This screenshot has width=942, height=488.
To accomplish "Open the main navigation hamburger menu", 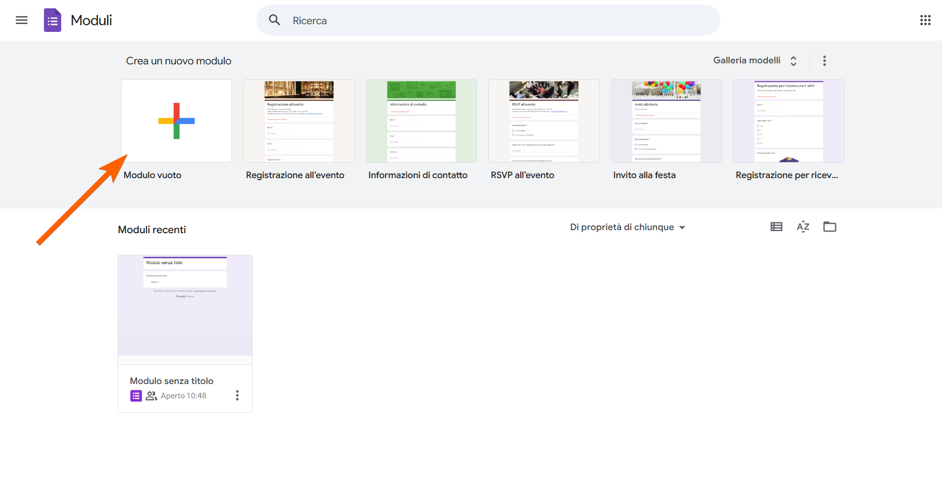I will tap(21, 20).
